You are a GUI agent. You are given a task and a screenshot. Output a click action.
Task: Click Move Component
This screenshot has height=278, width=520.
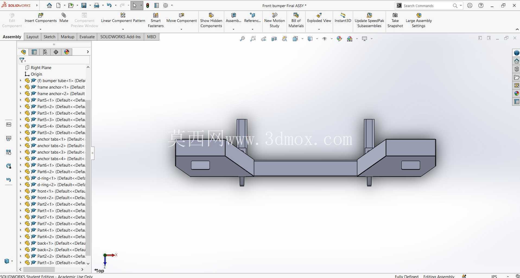pyautogui.click(x=182, y=18)
